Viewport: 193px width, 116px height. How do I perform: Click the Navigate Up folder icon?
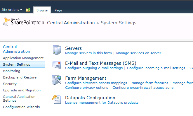(28, 10)
